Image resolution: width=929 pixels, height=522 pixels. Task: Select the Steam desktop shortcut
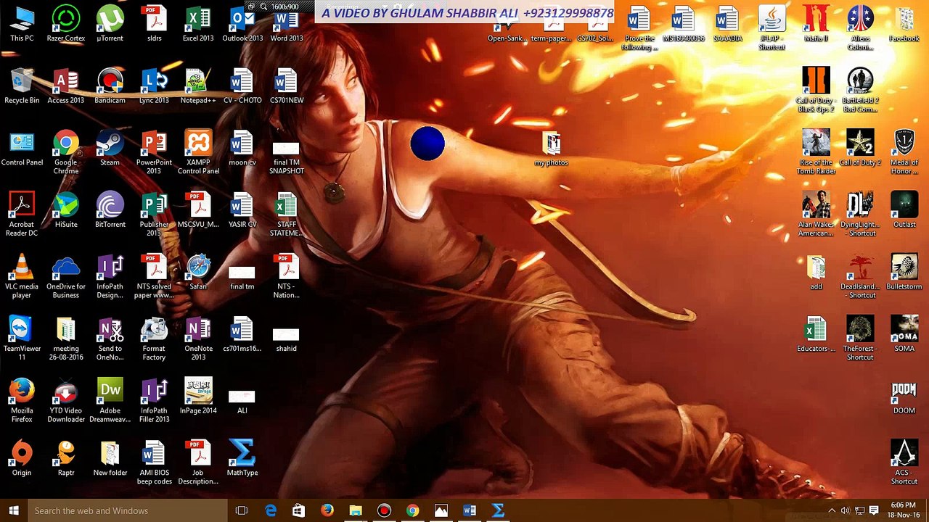(x=110, y=144)
